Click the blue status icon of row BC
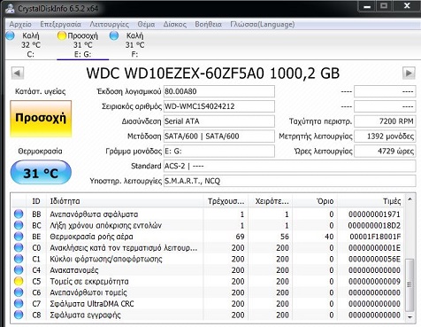This screenshot has width=421, height=327. pyautogui.click(x=19, y=225)
